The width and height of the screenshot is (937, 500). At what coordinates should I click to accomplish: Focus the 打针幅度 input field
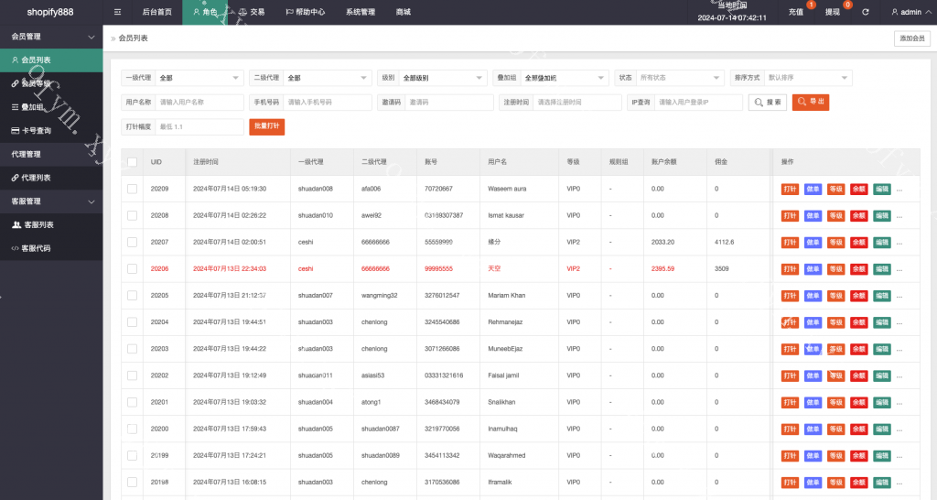199,126
